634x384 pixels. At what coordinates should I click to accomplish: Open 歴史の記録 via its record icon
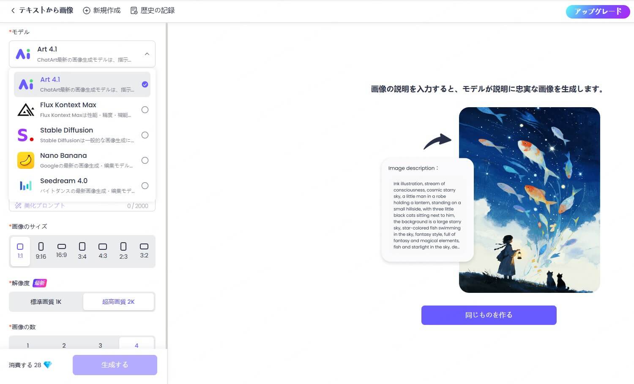[x=134, y=10]
